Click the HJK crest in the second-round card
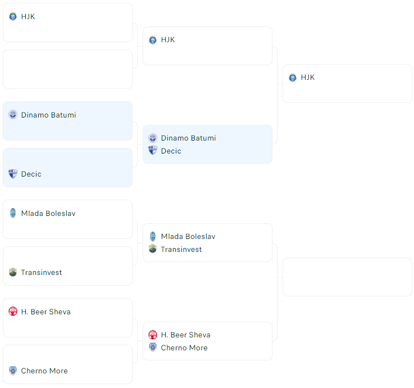 (x=153, y=40)
